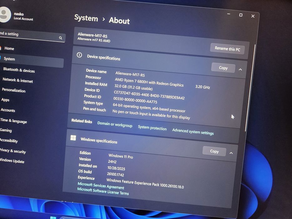
Task: Click System in the breadcrumb header
Action: tap(86, 18)
